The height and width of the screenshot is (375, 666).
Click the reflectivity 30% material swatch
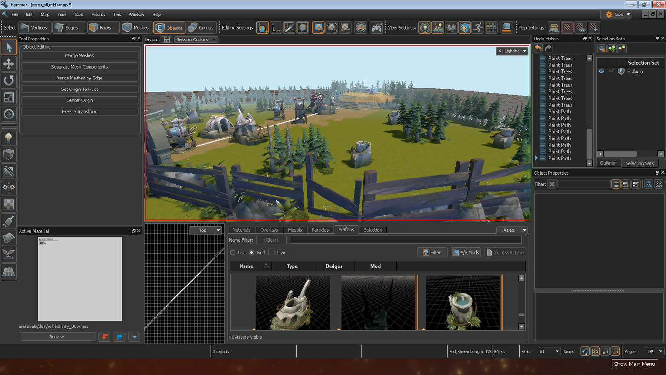80,279
